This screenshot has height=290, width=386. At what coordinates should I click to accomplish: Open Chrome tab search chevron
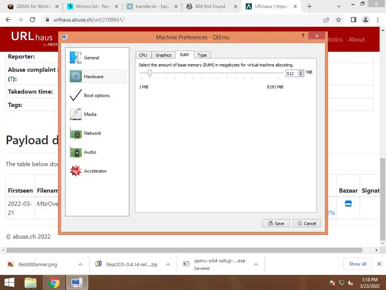339,6
